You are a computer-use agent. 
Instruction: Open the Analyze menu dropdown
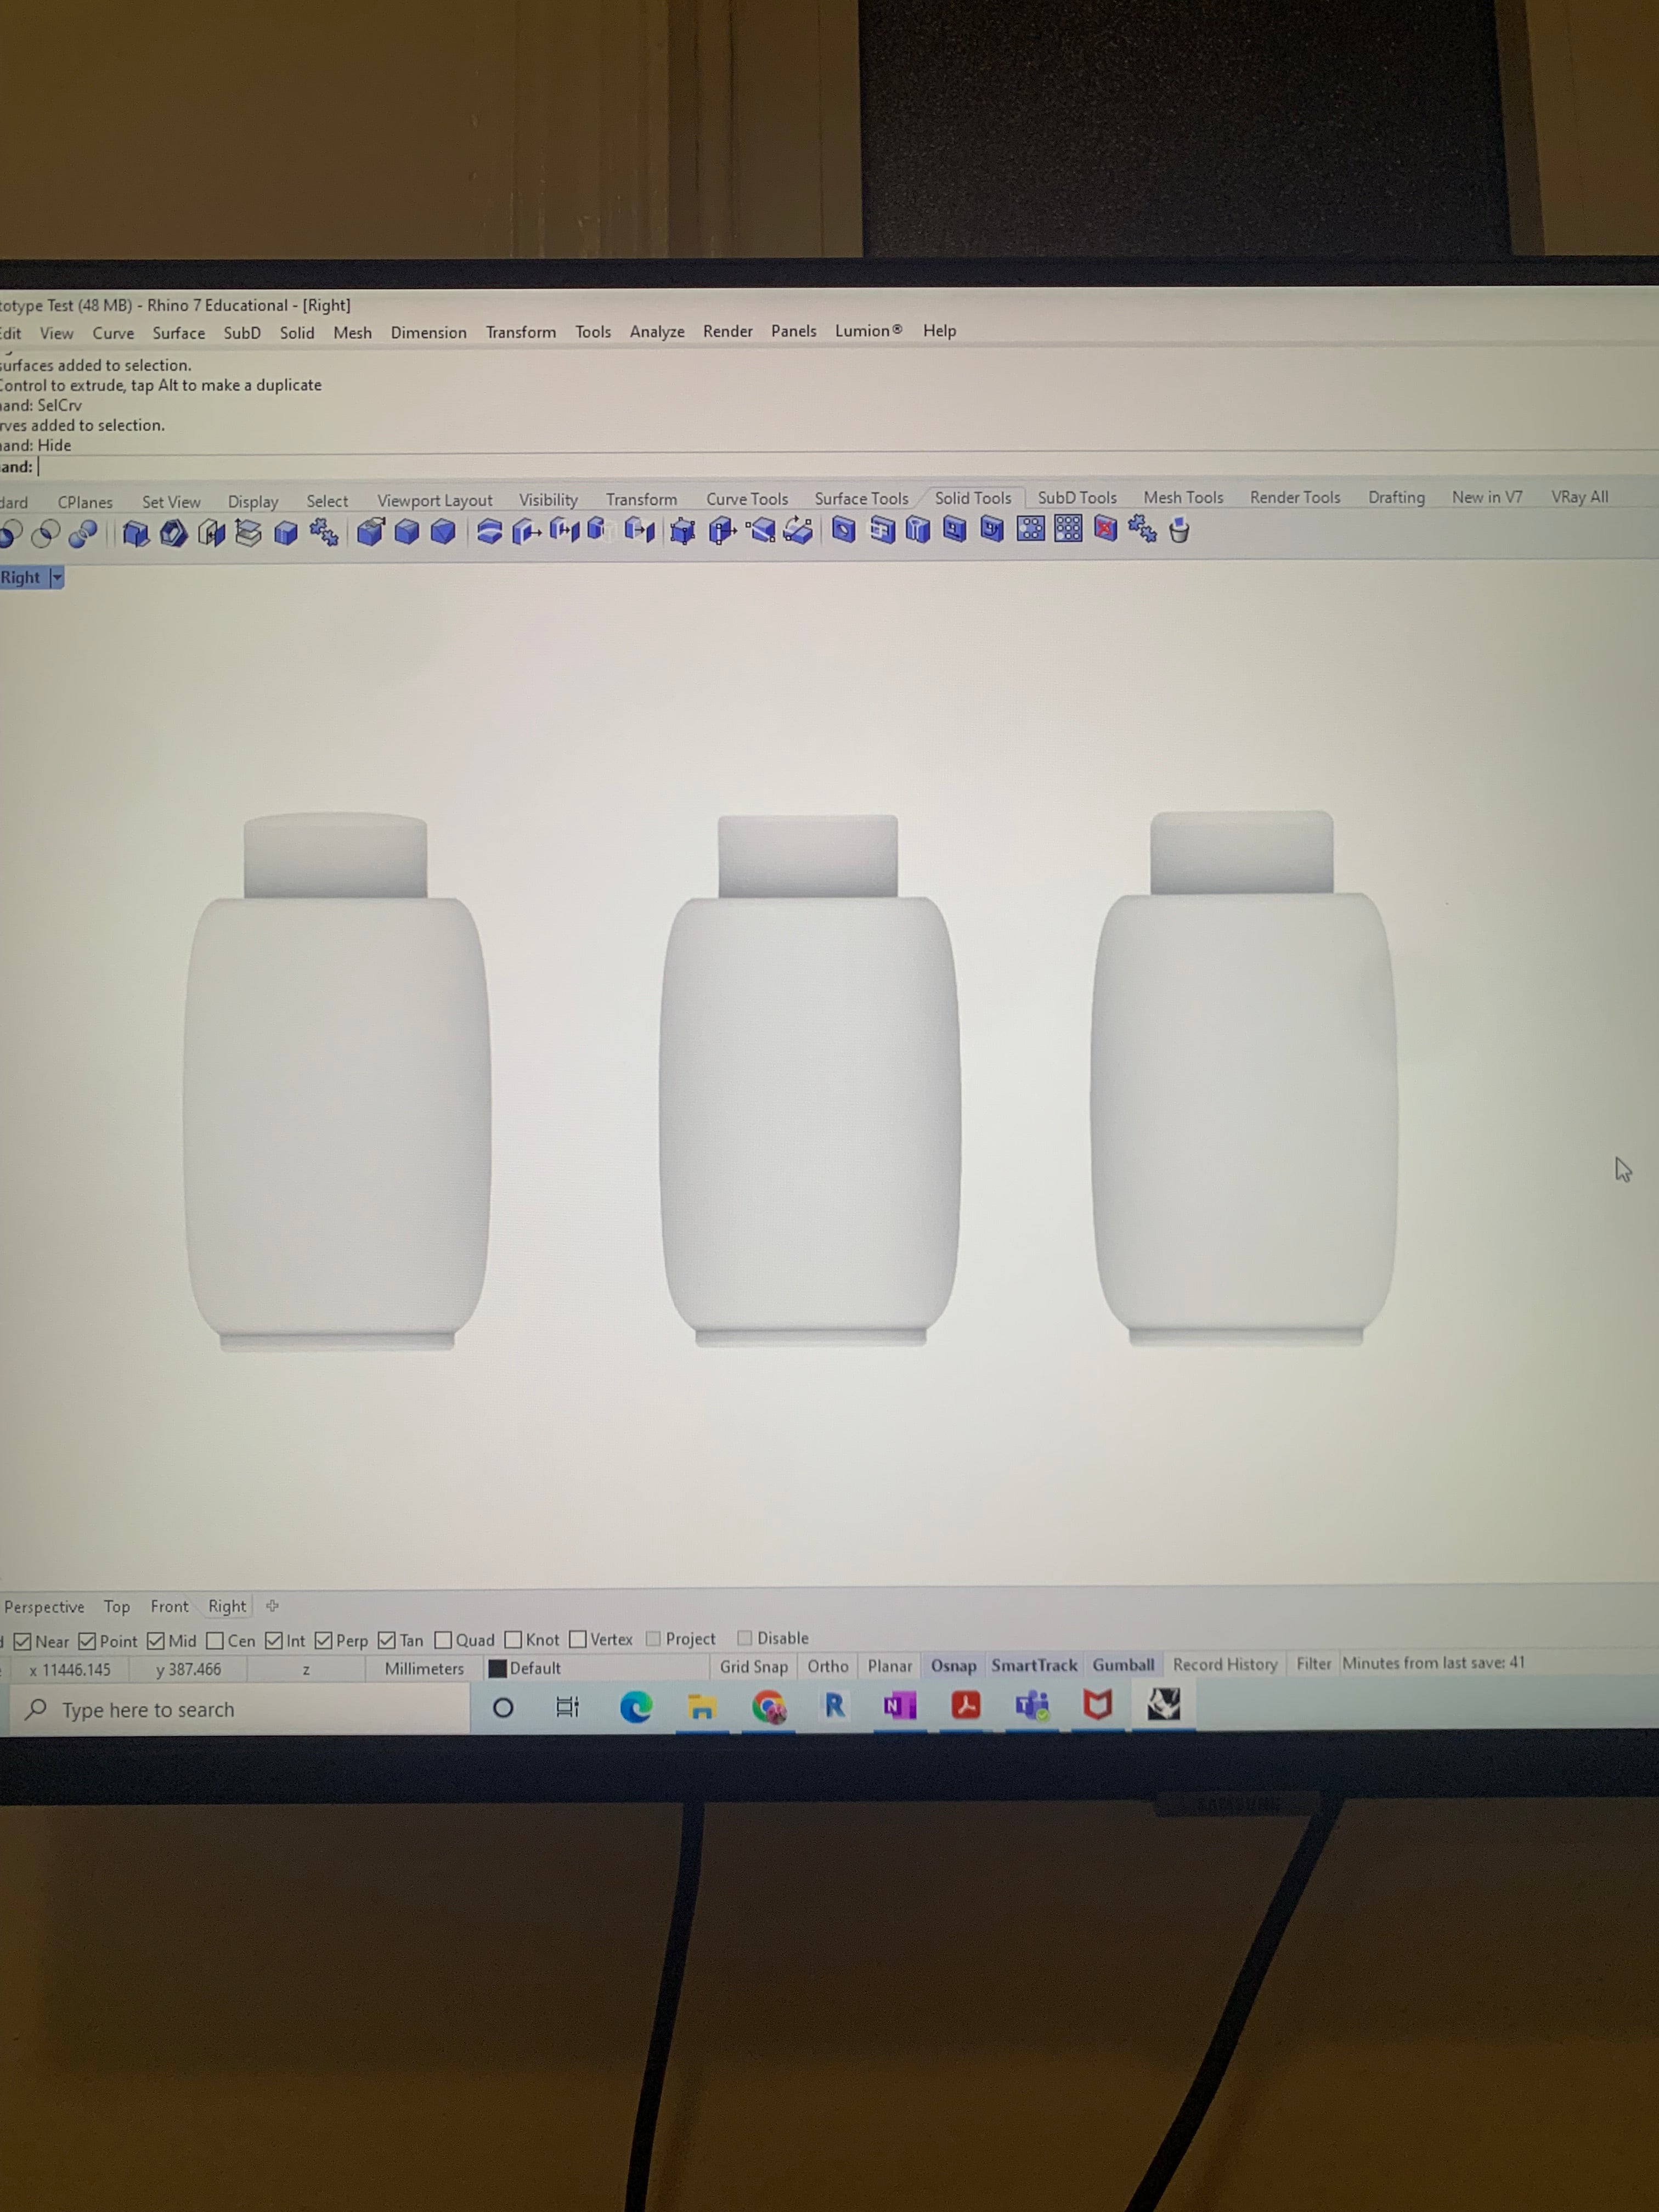656,332
